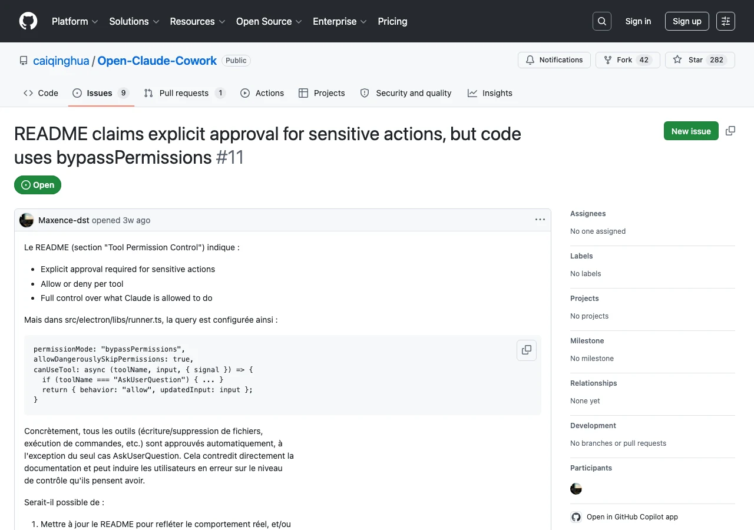754x530 pixels.
Task: Click the New issue button
Action: (x=691, y=131)
